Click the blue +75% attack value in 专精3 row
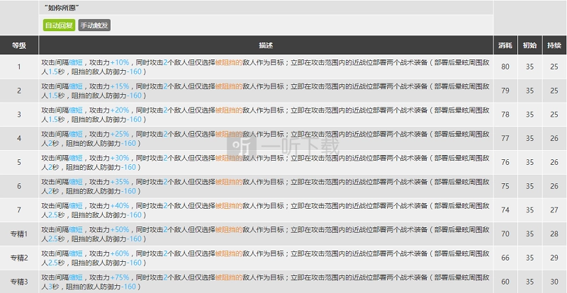Image resolution: width=567 pixels, height=293 pixels. point(120,277)
